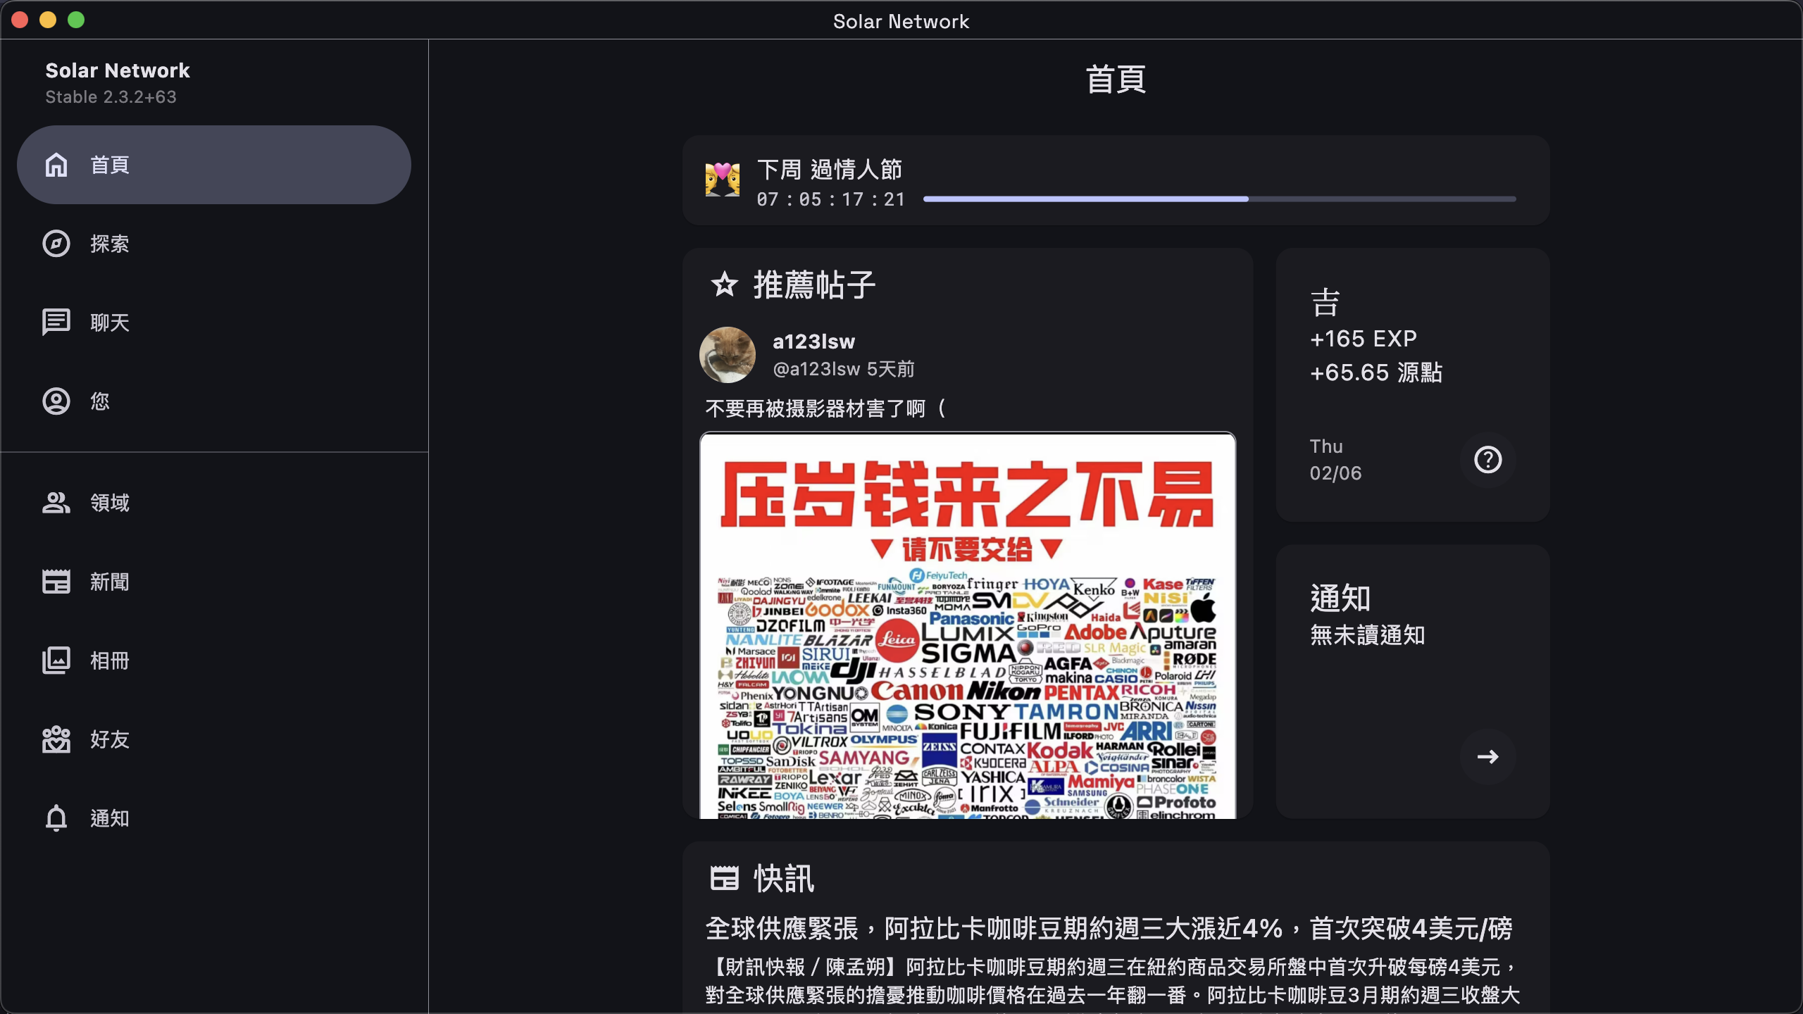1803x1014 pixels.
Task: Click the arrow button in the 通知 card
Action: pyautogui.click(x=1487, y=757)
